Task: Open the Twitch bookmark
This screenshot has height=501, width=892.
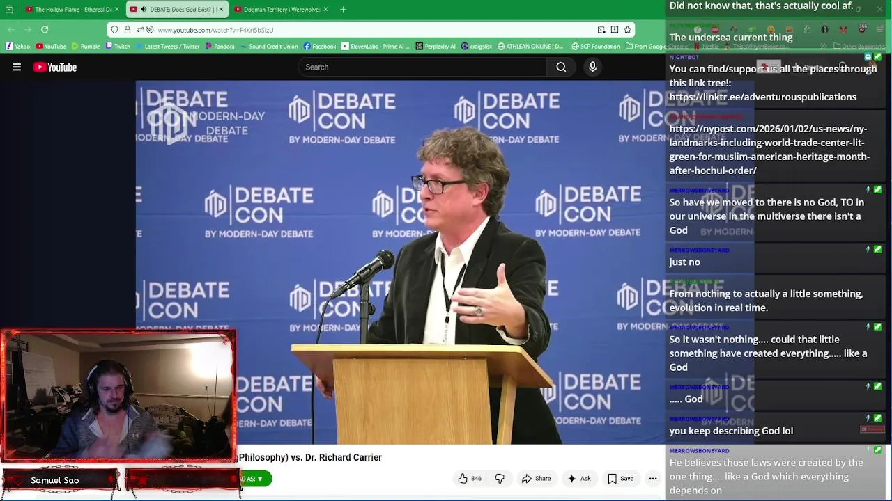Action: (x=118, y=47)
